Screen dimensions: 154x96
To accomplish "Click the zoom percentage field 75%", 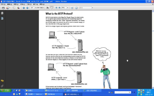I will pyautogui.click(x=64, y=8).
